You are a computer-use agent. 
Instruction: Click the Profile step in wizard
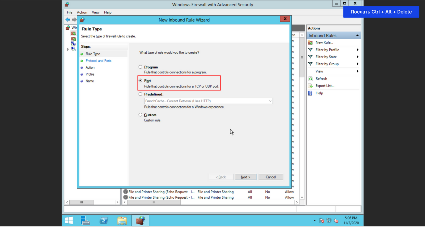pos(90,74)
